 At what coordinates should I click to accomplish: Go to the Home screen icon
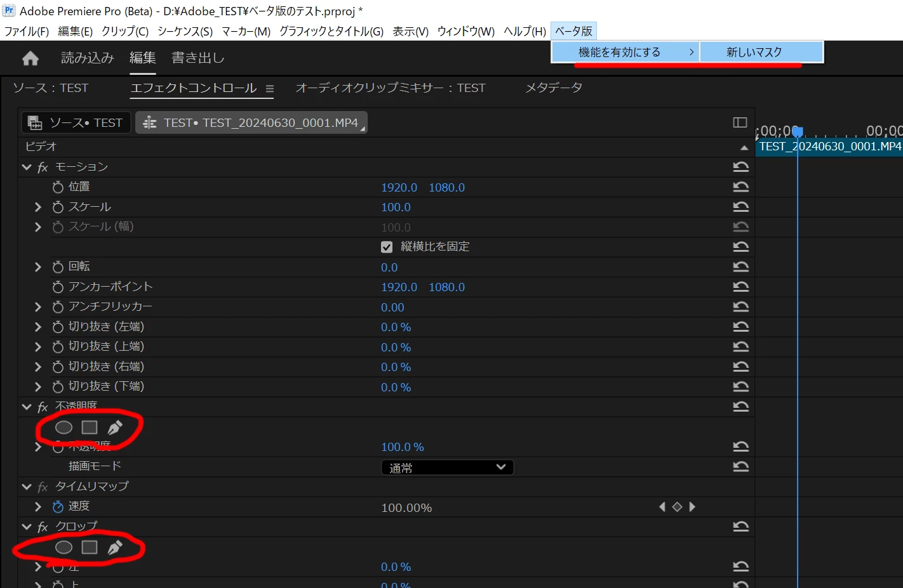30,58
